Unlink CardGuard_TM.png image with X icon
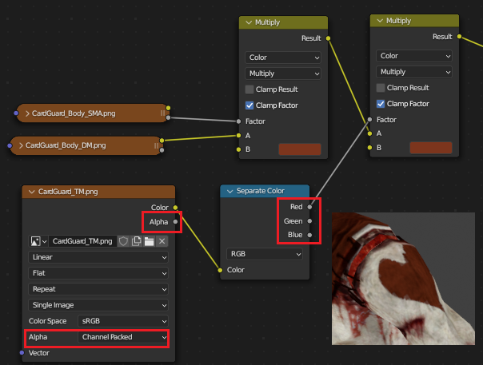Image resolution: width=483 pixels, height=365 pixels. coord(162,241)
